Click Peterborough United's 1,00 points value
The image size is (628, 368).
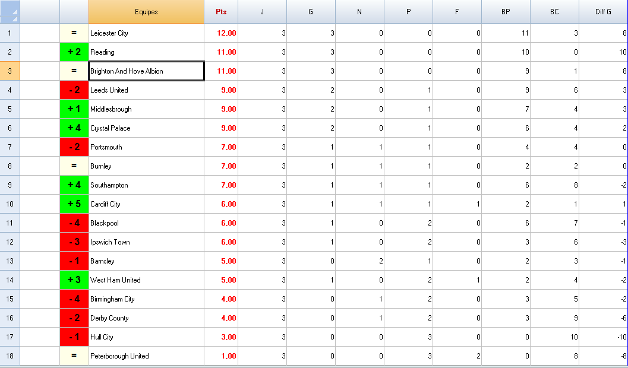point(221,356)
